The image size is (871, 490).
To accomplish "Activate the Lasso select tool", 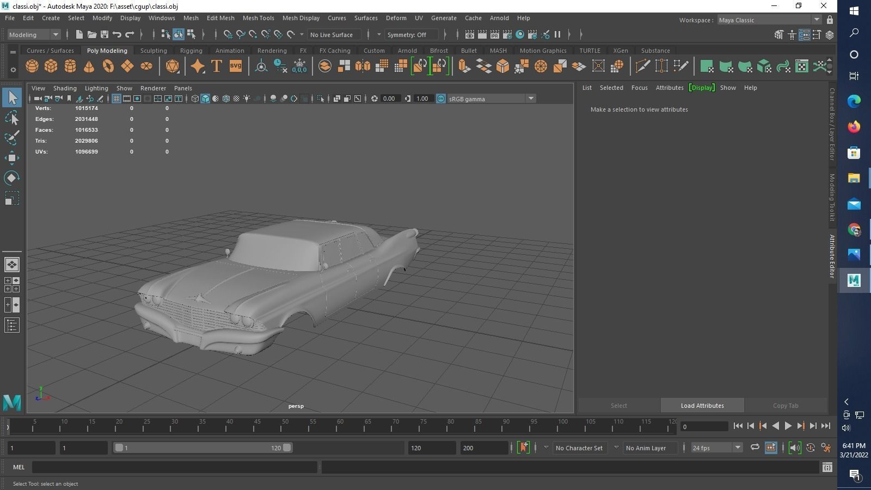I will [12, 118].
